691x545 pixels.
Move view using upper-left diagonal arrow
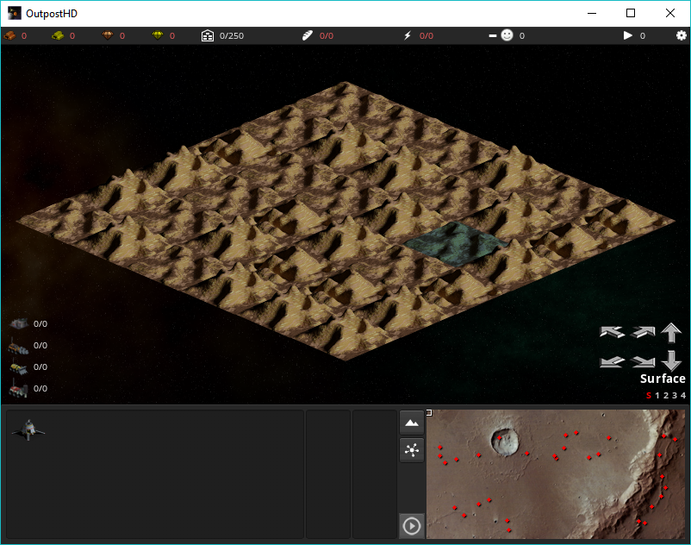(x=612, y=332)
